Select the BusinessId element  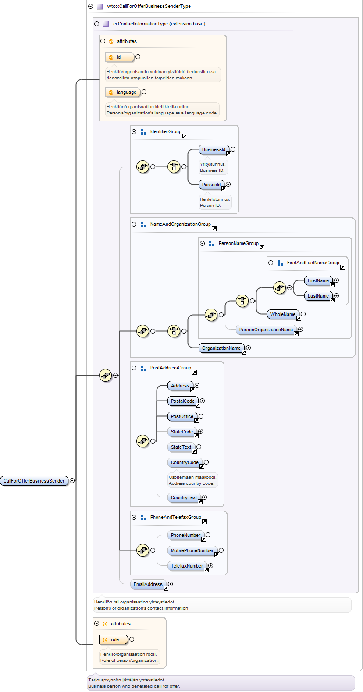pos(214,150)
